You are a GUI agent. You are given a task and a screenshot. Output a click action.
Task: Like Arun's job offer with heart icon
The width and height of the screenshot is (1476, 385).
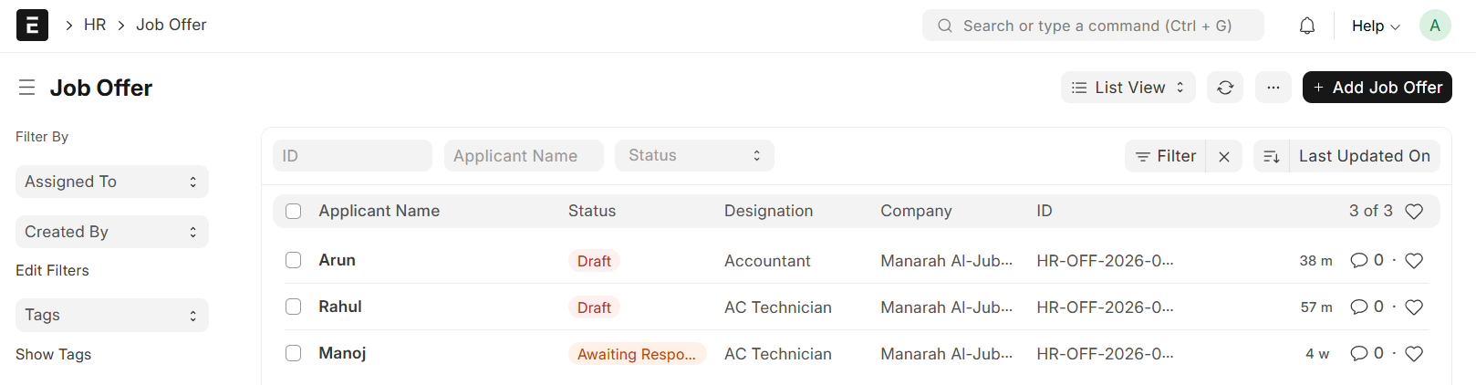pyautogui.click(x=1413, y=261)
